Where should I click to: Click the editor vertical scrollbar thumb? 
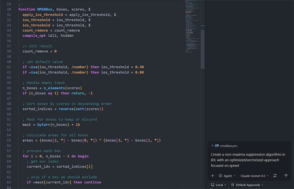pyautogui.click(x=203, y=47)
